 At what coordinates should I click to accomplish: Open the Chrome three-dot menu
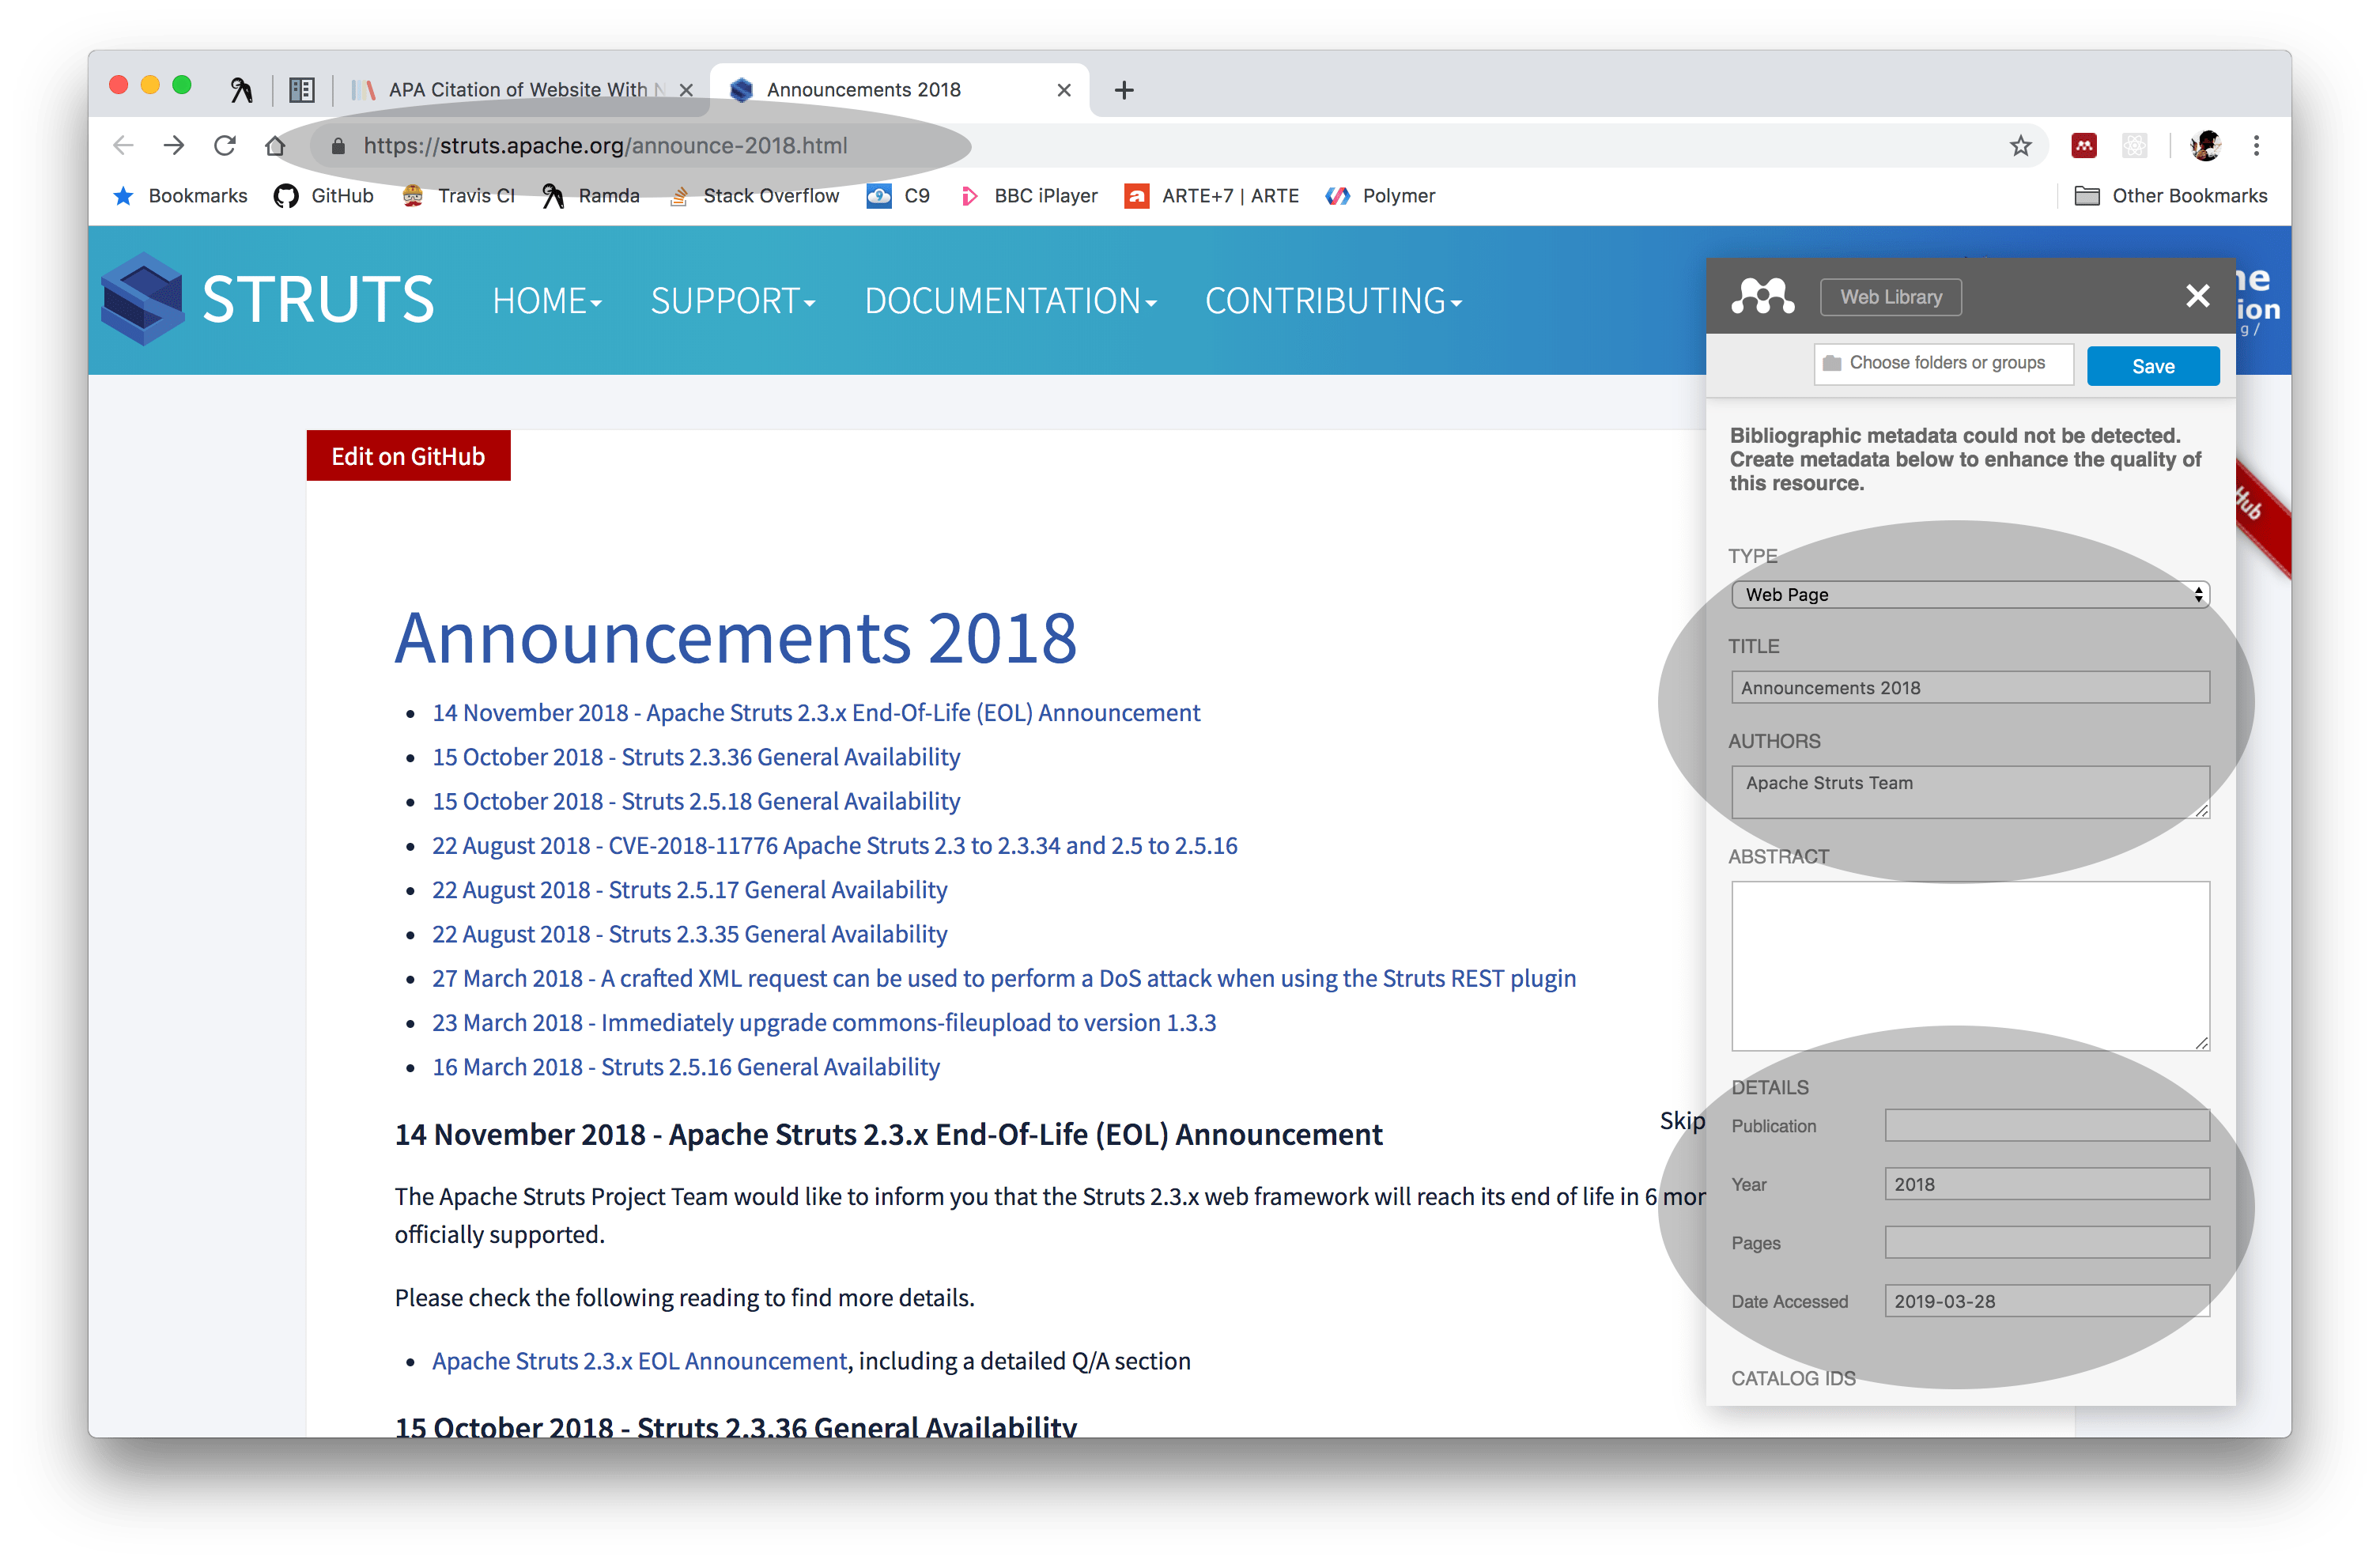2256,146
